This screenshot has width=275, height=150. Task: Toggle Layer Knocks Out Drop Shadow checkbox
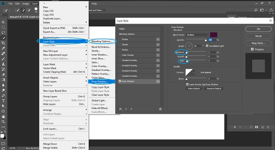[x=187, y=84]
